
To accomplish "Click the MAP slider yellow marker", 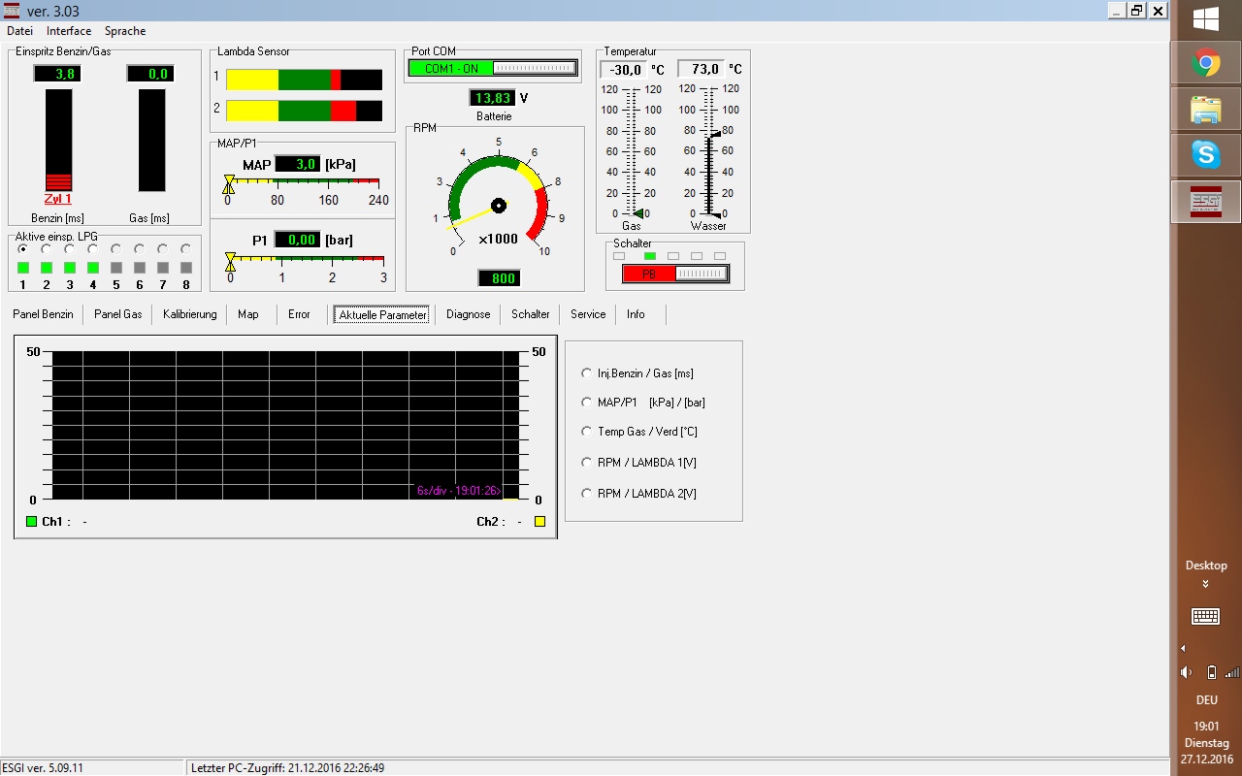I will coord(229,184).
